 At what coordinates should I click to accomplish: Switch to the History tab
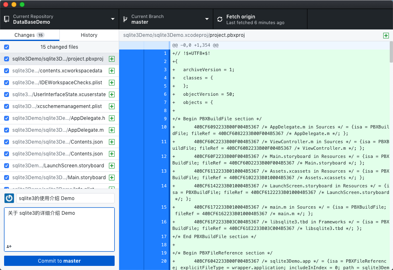click(89, 35)
